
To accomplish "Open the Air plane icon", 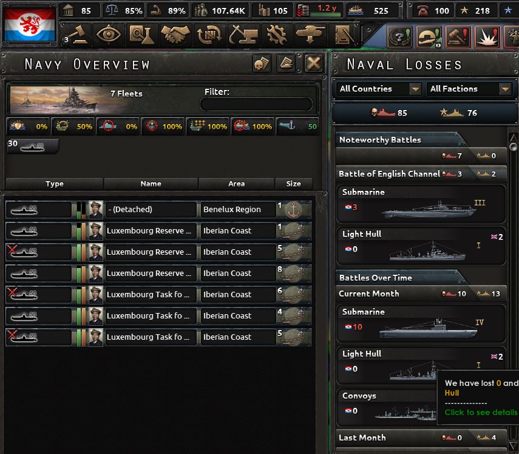I will [310, 35].
